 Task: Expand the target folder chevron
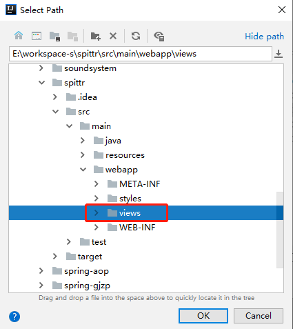[x=54, y=257]
